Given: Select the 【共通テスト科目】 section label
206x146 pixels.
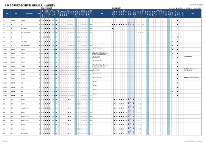Looking at the screenshot, I should click(x=45, y=7).
